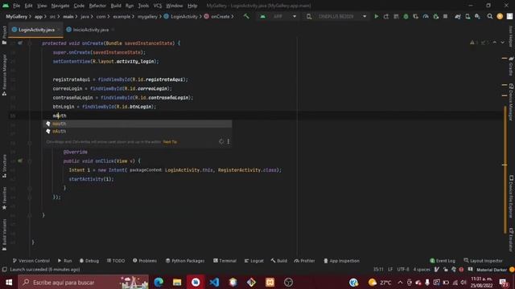
Task: Open the Problems tool window
Action: (145, 261)
